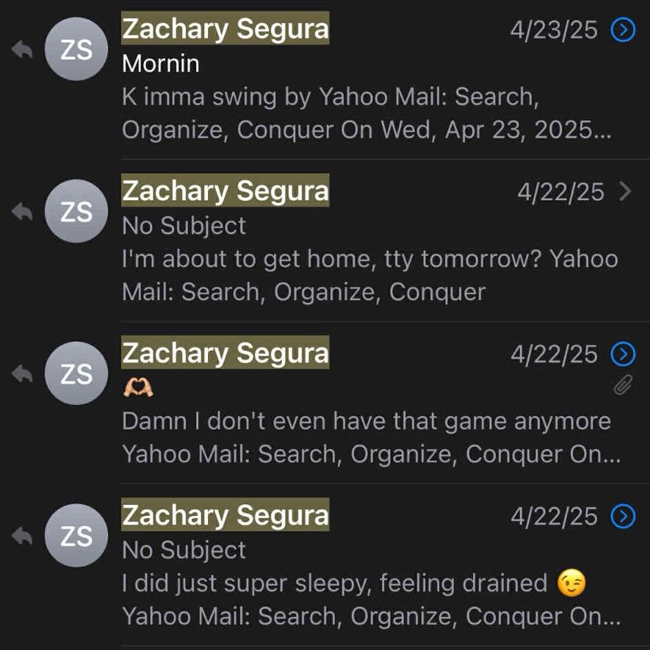Screen dimensions: 650x650
Task: Tap the heart hands emoji subject line
Action: tap(137, 386)
